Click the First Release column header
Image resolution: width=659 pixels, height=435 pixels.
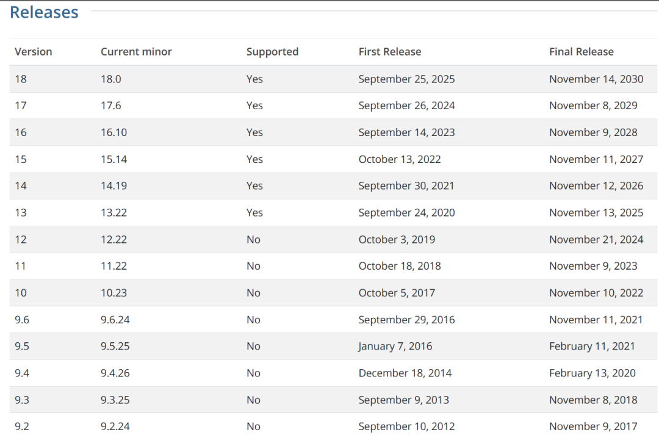pyautogui.click(x=390, y=52)
